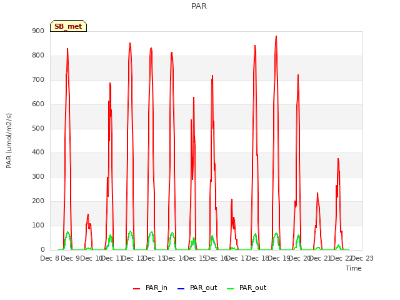
Task: Click the 800 y-axis tick label
Action: coord(38,56)
